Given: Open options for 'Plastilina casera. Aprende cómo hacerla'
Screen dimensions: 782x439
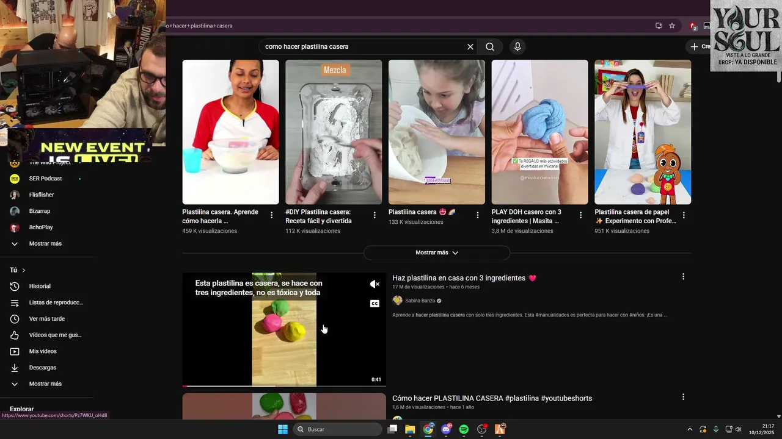Looking at the screenshot, I should tap(272, 215).
